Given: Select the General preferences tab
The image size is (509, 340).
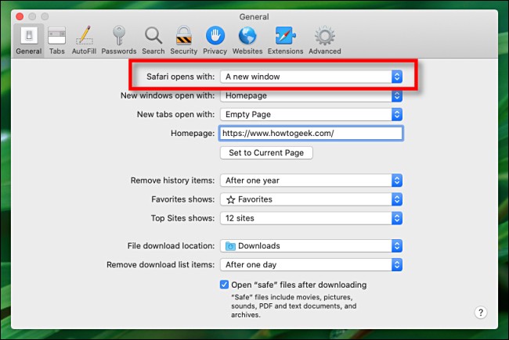Looking at the screenshot, I should 29,39.
